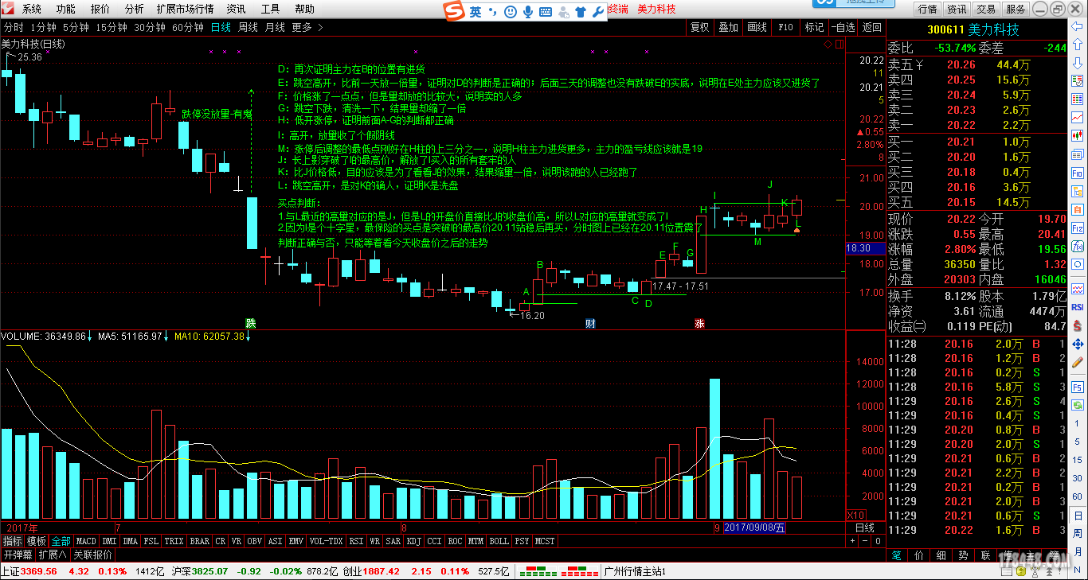Click the 2017/09/08/五 date marker
This screenshot has width=1088, height=580.
click(x=754, y=528)
